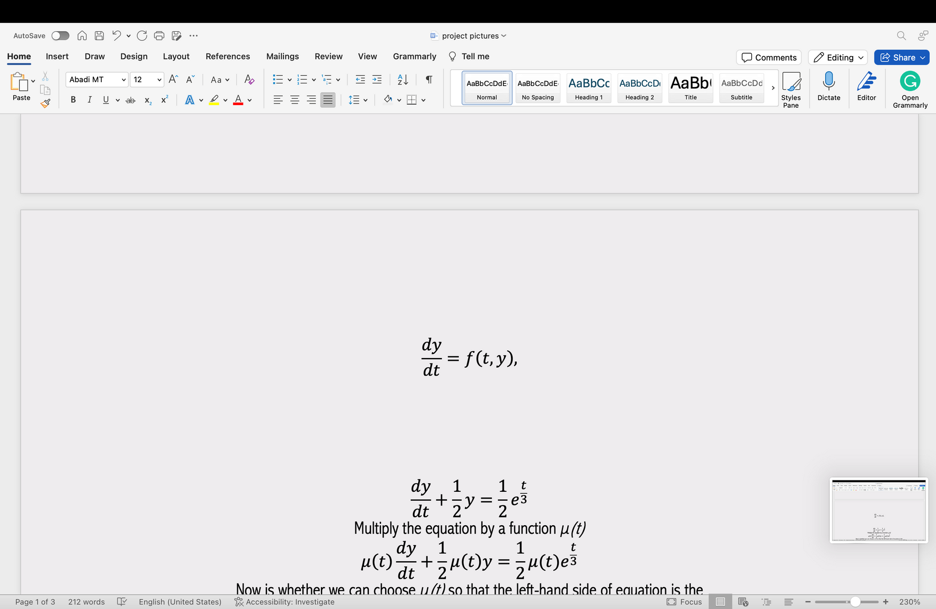The height and width of the screenshot is (609, 936).
Task: Toggle Bold formatting
Action: point(73,100)
